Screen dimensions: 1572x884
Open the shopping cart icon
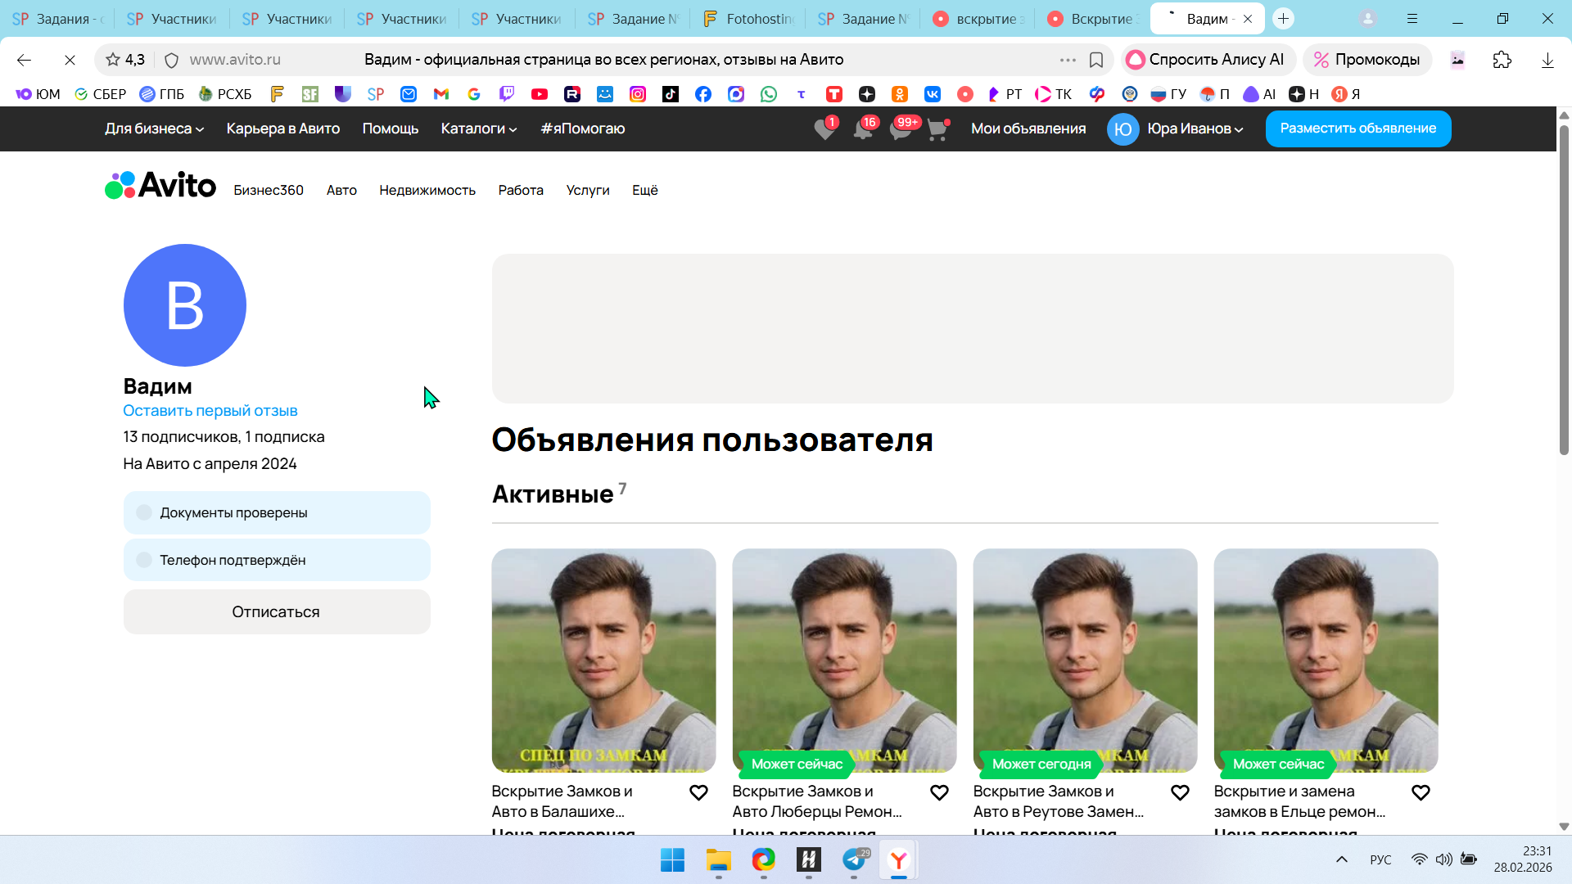[937, 129]
